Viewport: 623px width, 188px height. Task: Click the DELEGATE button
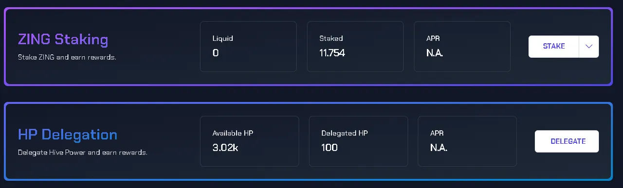(x=567, y=141)
